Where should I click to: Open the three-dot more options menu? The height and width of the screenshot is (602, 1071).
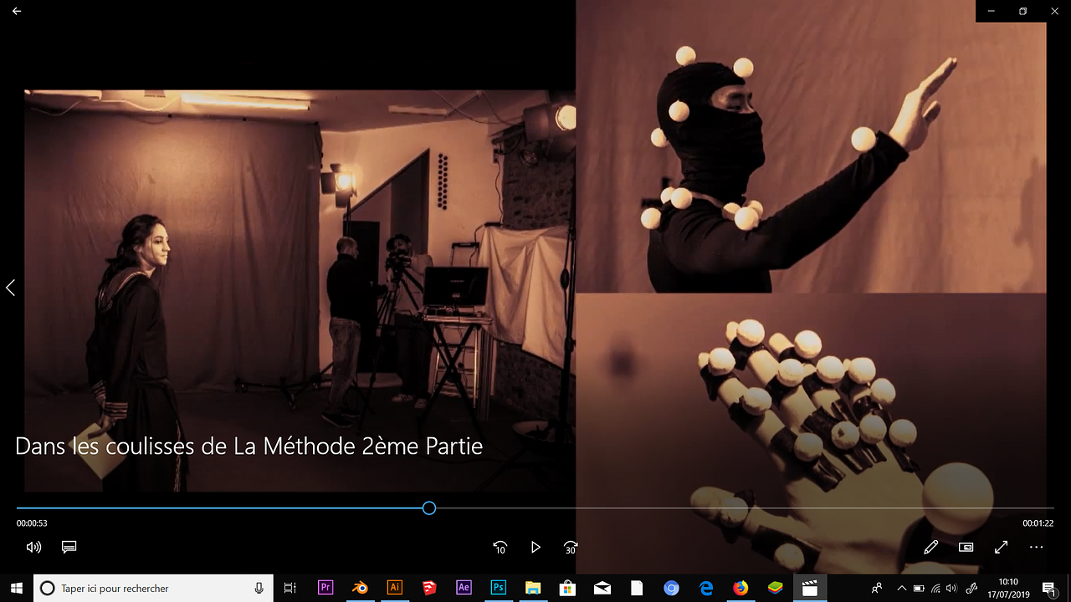click(x=1036, y=547)
